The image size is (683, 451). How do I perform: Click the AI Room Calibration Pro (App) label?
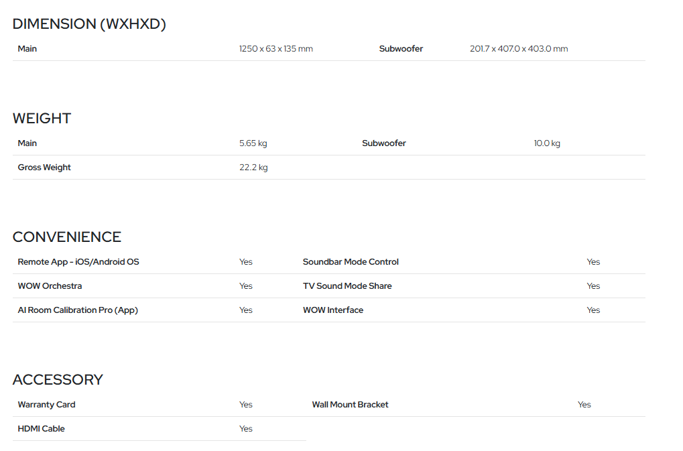pos(78,310)
